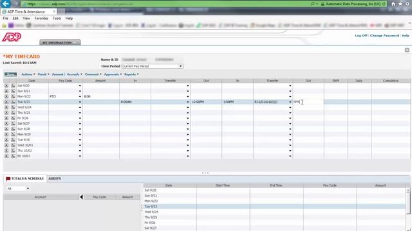This screenshot has height=231, width=412.
Task: Click the Change Password link
Action: pyautogui.click(x=384, y=35)
